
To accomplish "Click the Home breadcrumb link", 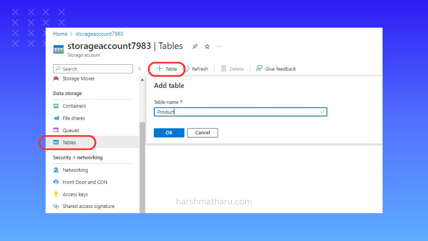I will point(60,34).
